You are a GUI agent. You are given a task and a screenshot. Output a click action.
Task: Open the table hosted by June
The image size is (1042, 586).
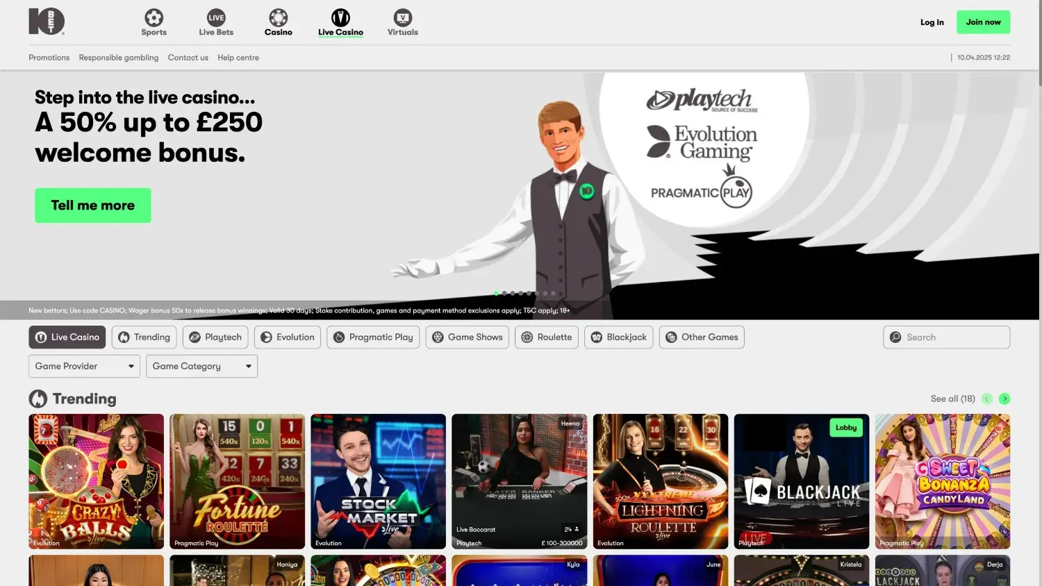[661, 571]
